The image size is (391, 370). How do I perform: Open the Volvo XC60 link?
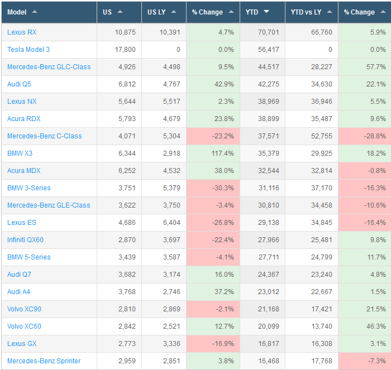[24, 326]
